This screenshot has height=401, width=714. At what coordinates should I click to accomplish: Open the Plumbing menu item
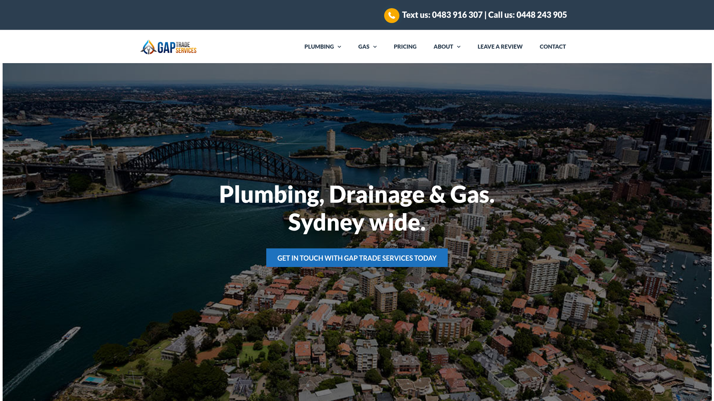point(319,46)
